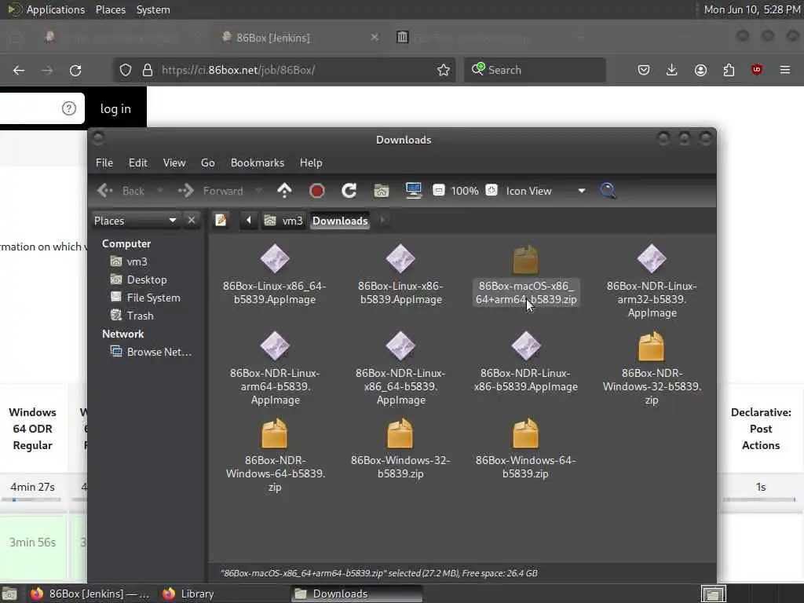804x603 pixels.
Task: Open Firefox downloads panel icon
Action: tap(672, 70)
